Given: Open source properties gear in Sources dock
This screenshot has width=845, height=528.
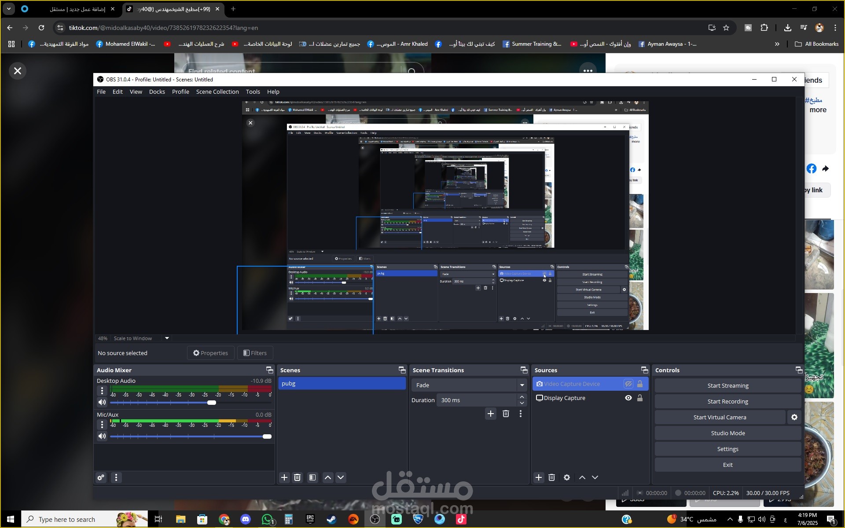Looking at the screenshot, I should (567, 477).
